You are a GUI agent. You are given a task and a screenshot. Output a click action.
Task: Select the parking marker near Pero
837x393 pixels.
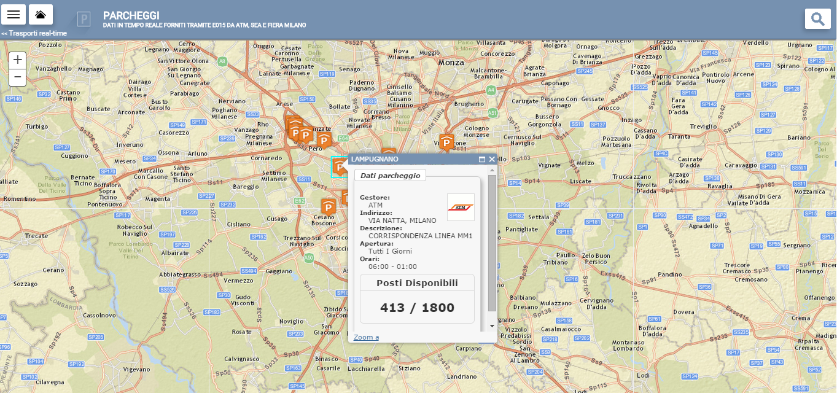coord(324,140)
